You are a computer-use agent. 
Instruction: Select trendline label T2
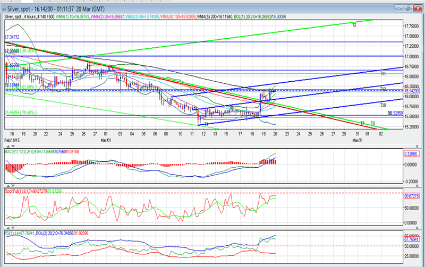(x=354, y=25)
